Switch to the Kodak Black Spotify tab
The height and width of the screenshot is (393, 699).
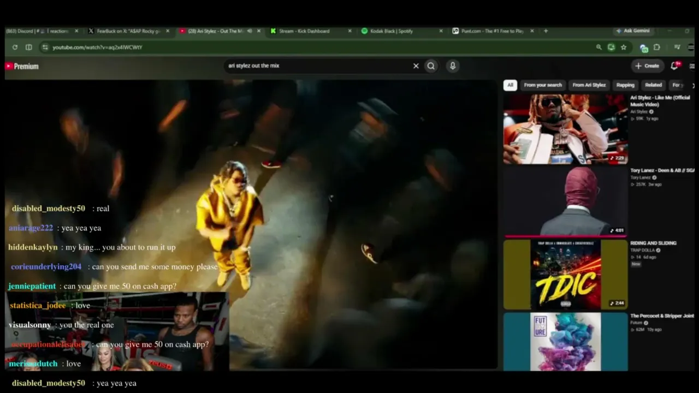point(402,31)
